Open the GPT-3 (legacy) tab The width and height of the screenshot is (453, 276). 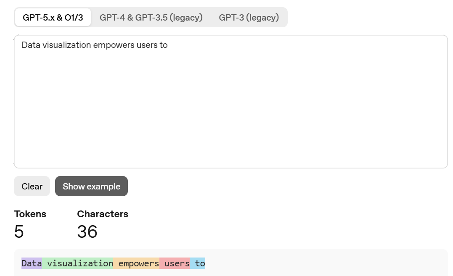click(x=249, y=17)
